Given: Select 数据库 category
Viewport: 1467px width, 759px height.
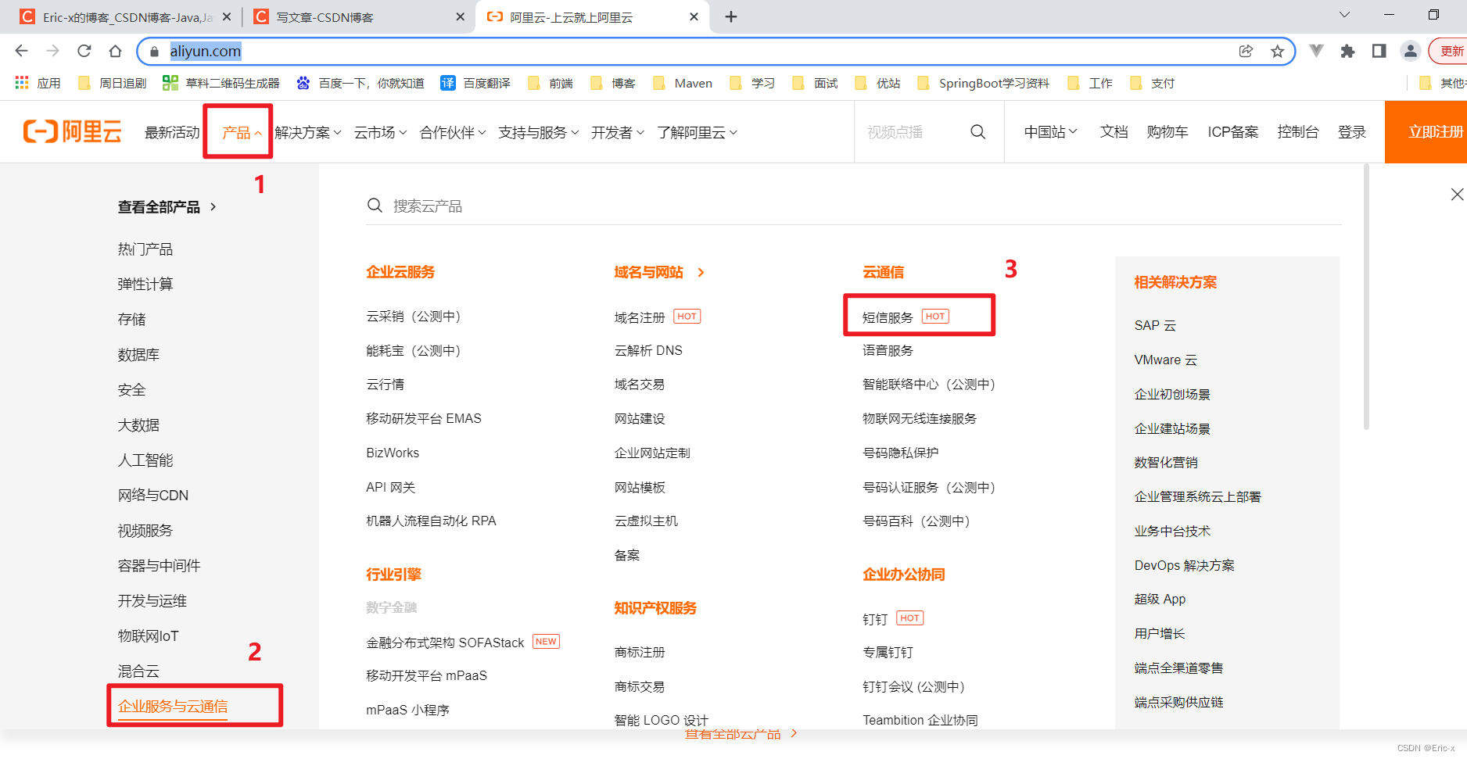Looking at the screenshot, I should tap(138, 354).
